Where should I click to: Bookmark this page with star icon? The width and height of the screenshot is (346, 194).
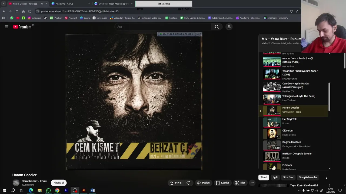[297, 11]
